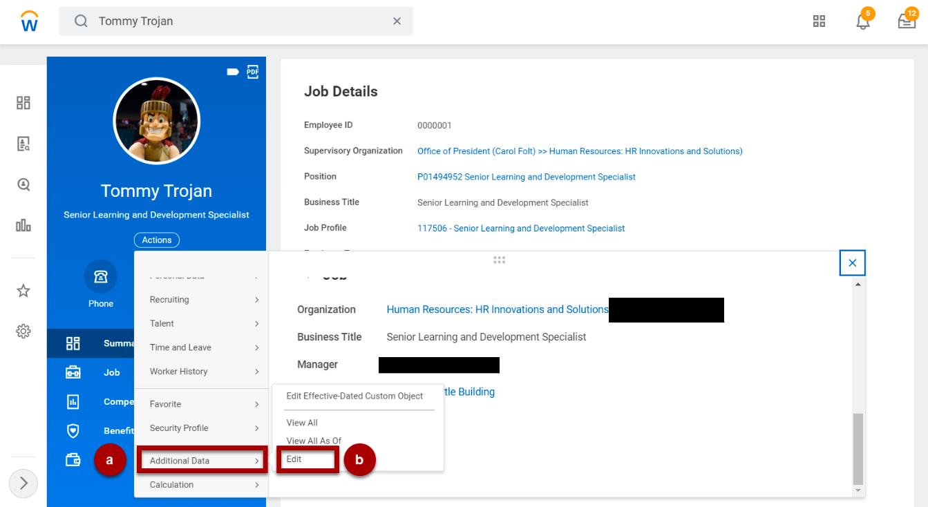Expand chevron next to Recruiting
The image size is (928, 507).
pyautogui.click(x=256, y=300)
